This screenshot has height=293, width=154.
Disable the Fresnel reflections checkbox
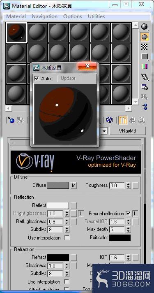pyautogui.click(x=128, y=214)
